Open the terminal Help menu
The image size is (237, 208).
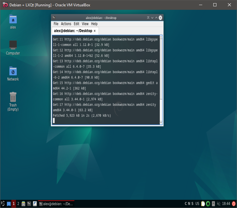(x=94, y=24)
